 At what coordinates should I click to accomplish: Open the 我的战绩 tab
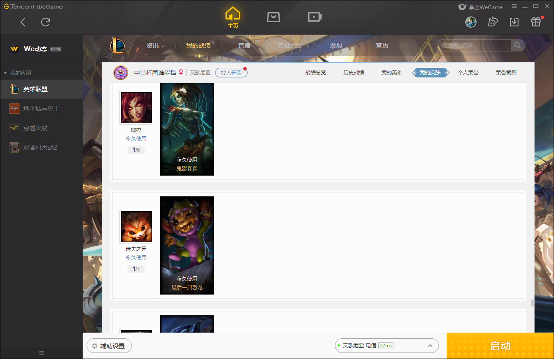[x=199, y=45]
